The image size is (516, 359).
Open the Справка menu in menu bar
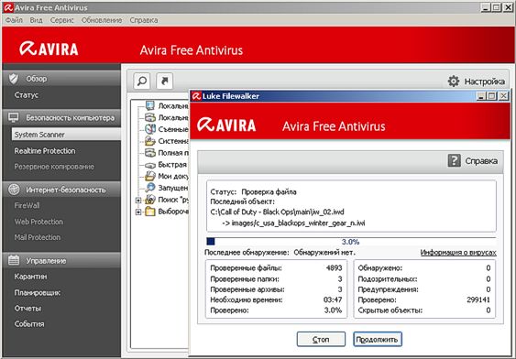[x=144, y=20]
